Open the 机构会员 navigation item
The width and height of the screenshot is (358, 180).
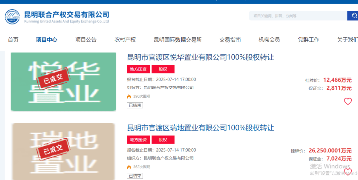[269, 40]
